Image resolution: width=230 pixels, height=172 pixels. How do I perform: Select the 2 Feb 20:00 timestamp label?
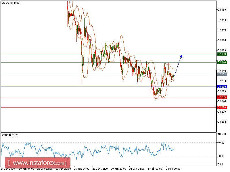coord(173,169)
